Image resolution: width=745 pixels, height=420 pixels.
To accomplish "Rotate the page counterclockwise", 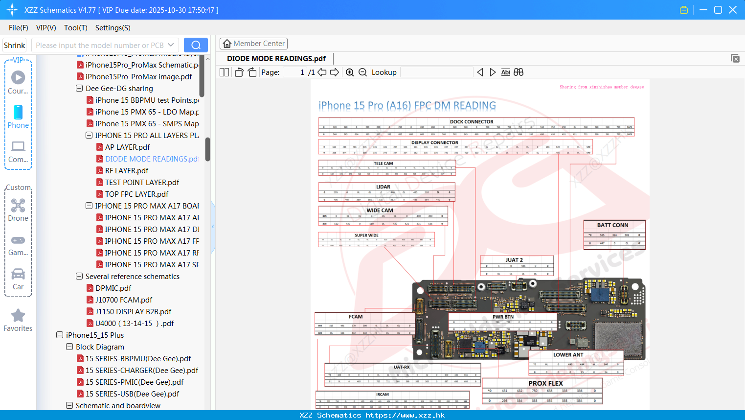I will (x=239, y=72).
